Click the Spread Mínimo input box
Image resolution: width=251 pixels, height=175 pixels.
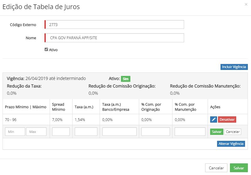[x=61, y=132]
